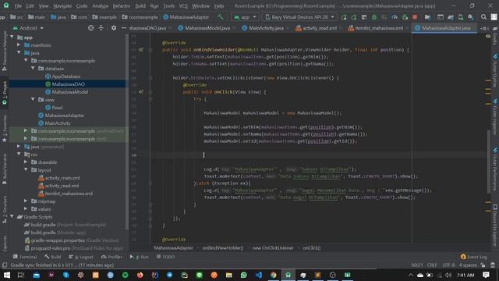Open the File menu
This screenshot has height=281, width=499.
(18, 6)
